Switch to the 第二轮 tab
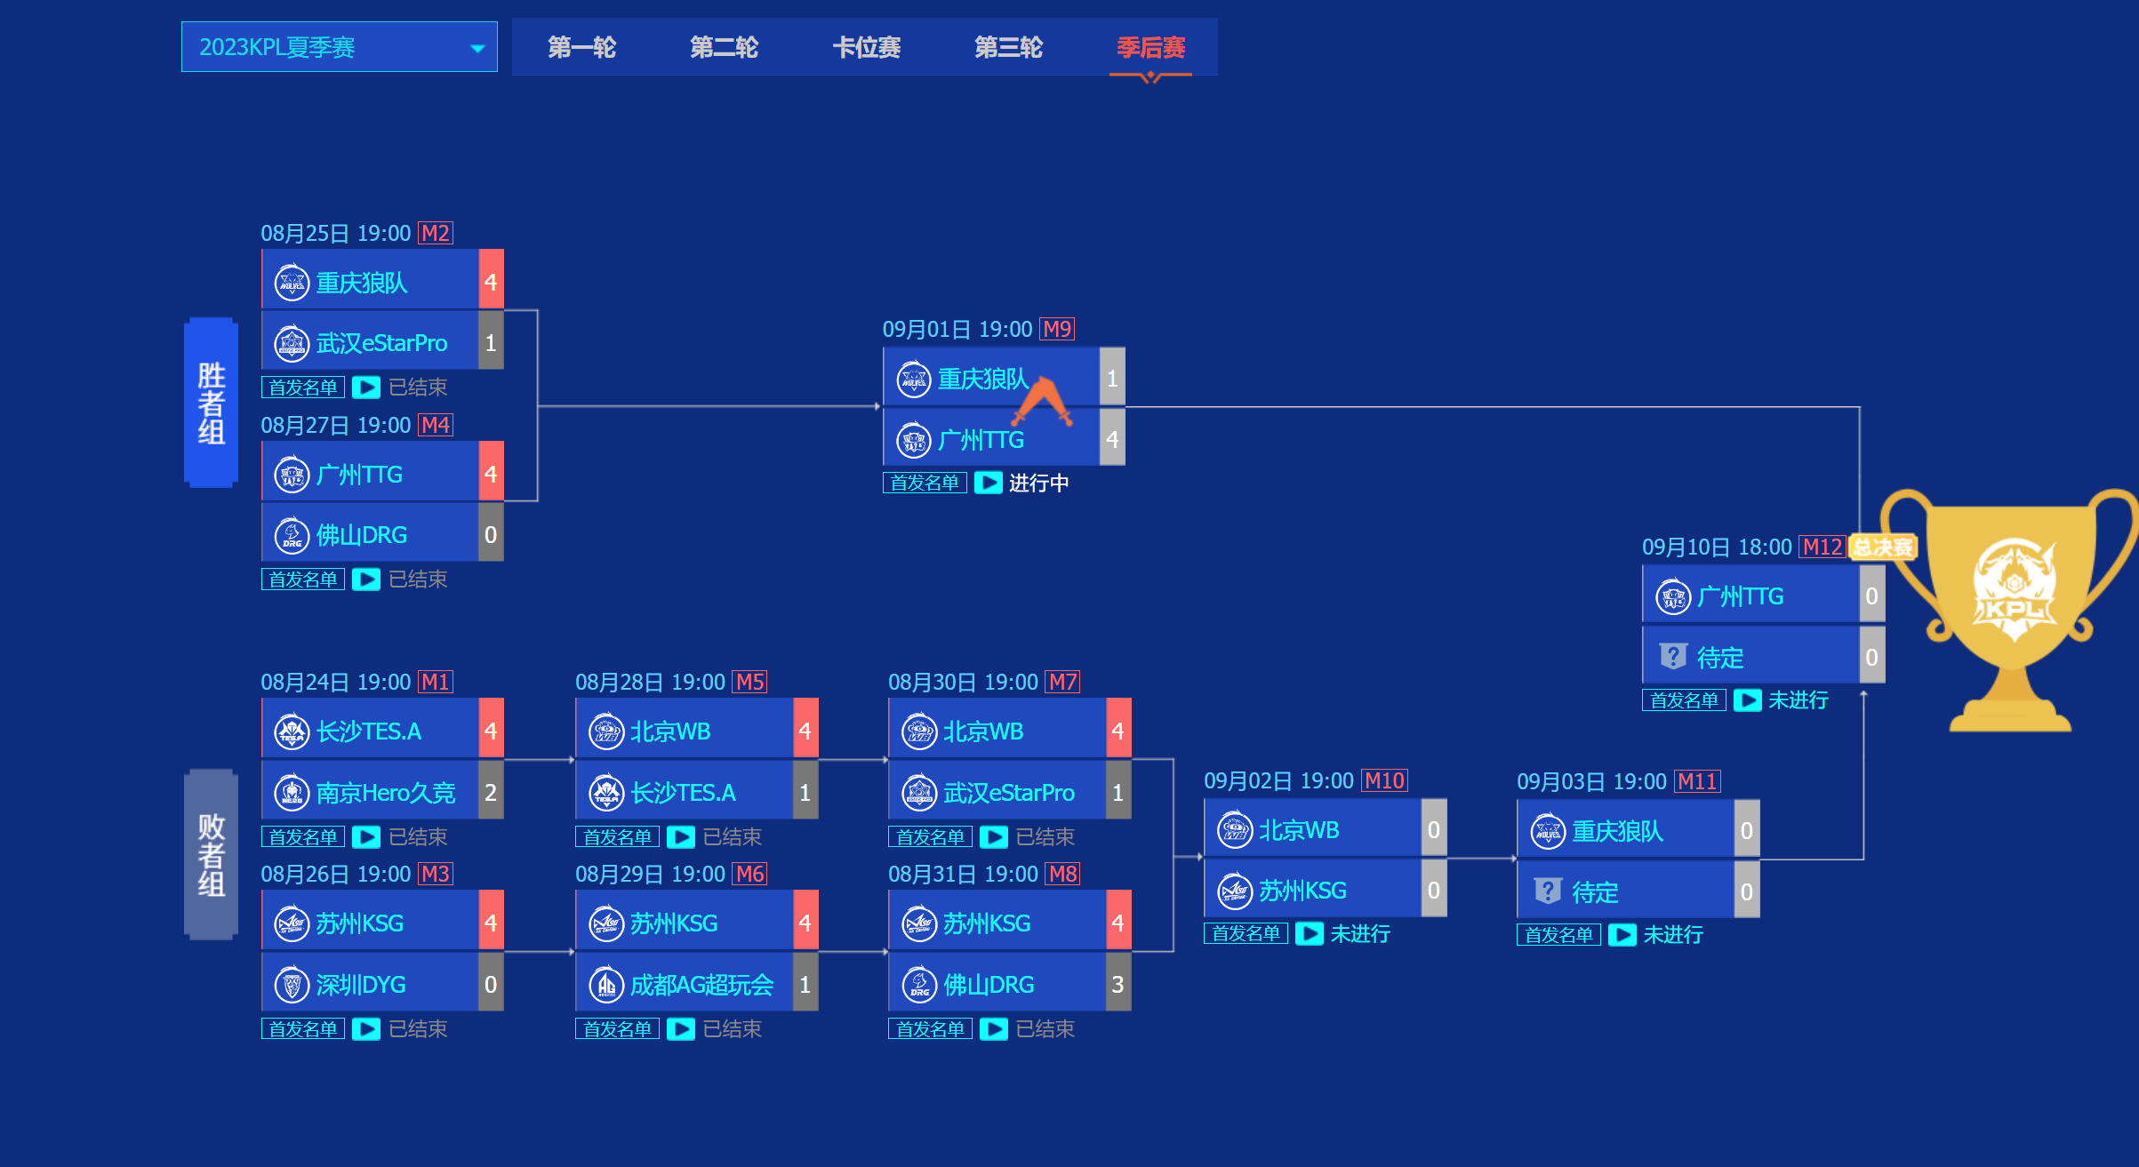This screenshot has height=1167, width=2139. point(725,47)
